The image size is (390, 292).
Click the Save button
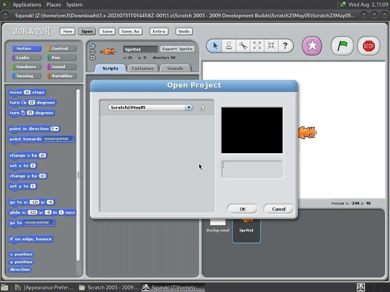pyautogui.click(x=107, y=31)
